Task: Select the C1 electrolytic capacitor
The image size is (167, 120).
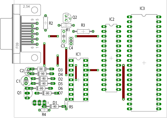Action: tap(26, 81)
